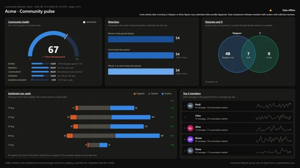Screen dimensions: 300x168
Task: Click the positive segment for 13 Sep
Action: pos(103,145)
